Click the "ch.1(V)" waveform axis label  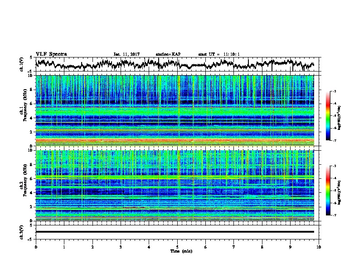(x=22, y=64)
